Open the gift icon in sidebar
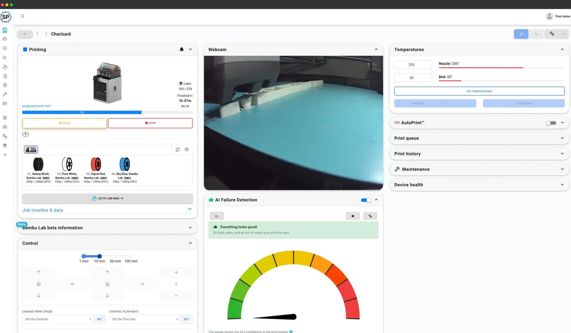This screenshot has height=333, width=571. tap(5, 145)
